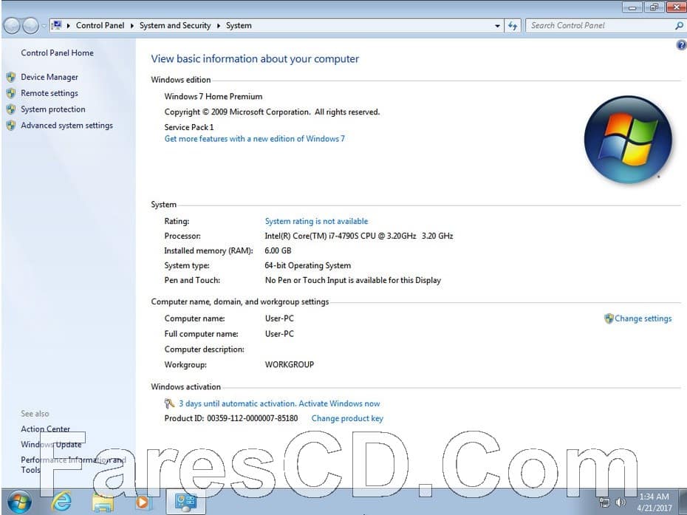This screenshot has height=515, width=687.
Task: Click Change product key link
Action: pyautogui.click(x=347, y=418)
